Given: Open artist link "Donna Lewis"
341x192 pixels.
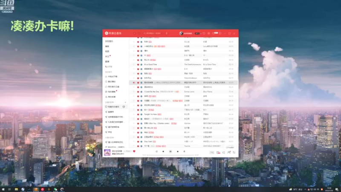Looking at the screenshot, I should (189, 92).
